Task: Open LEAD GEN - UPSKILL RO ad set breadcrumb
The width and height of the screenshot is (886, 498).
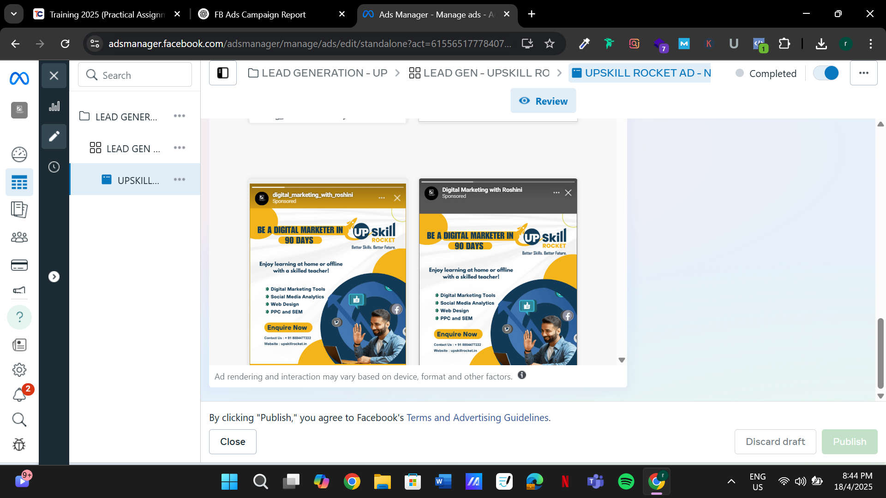Action: pos(479,73)
